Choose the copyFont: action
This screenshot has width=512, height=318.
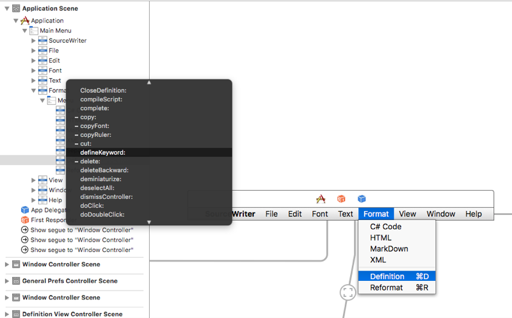click(x=94, y=126)
